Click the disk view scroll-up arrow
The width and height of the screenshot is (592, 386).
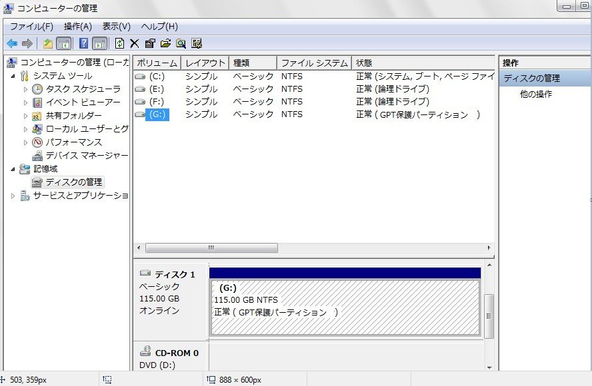coord(489,266)
